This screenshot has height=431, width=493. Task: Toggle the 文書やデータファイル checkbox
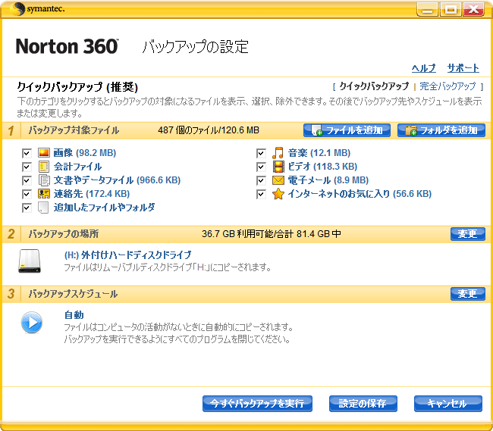point(27,180)
